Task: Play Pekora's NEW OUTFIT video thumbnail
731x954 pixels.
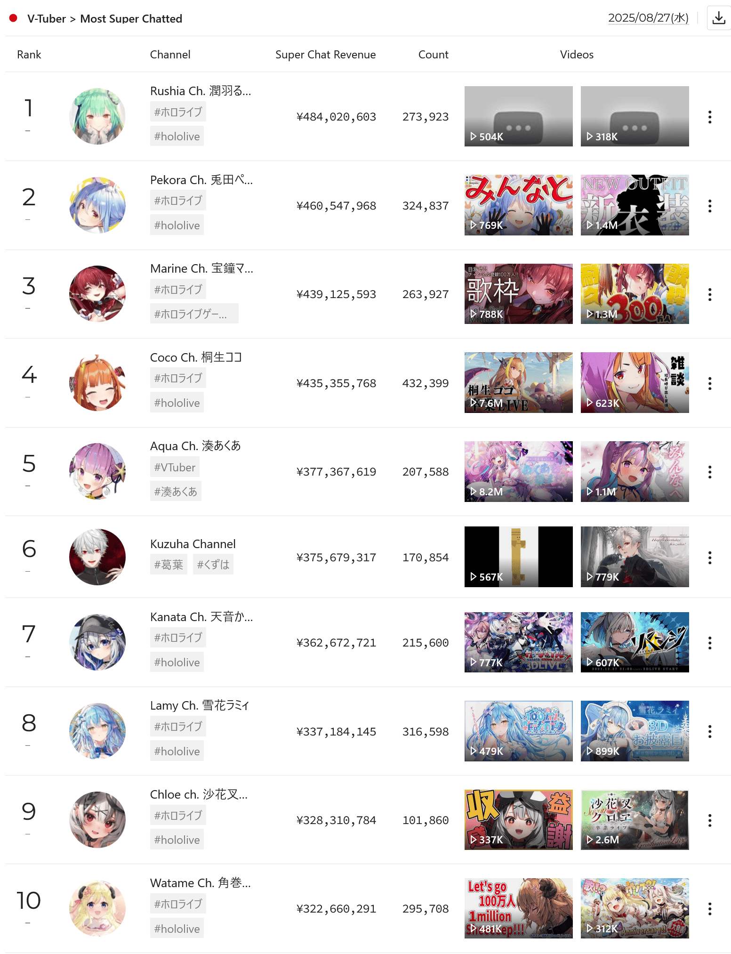Action: point(635,205)
